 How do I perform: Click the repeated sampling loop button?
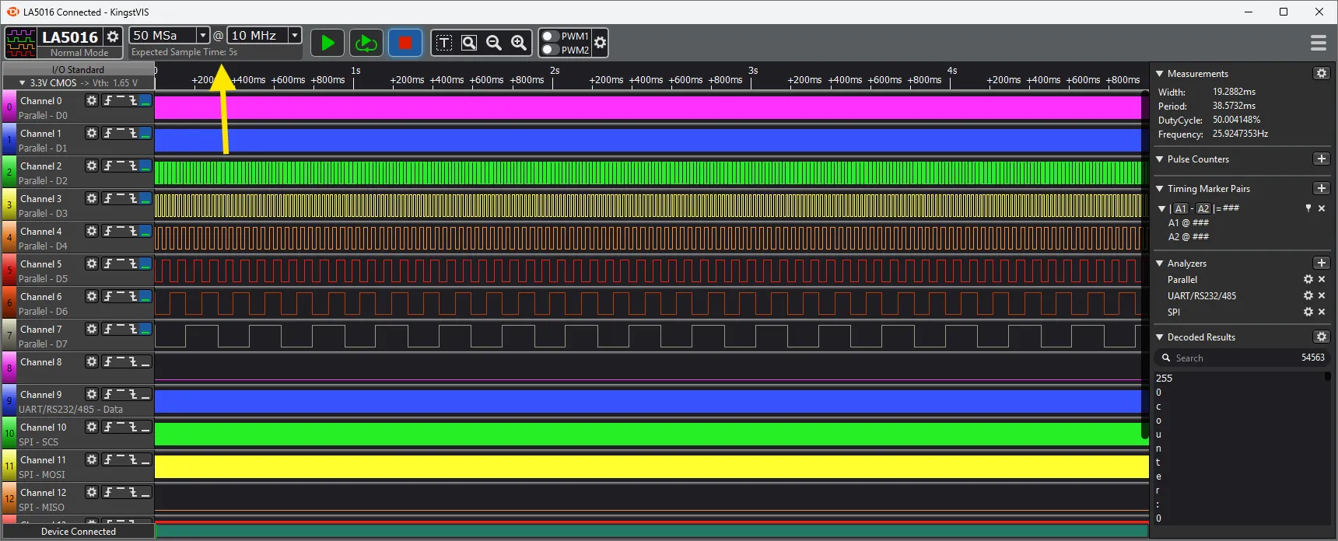(x=366, y=43)
